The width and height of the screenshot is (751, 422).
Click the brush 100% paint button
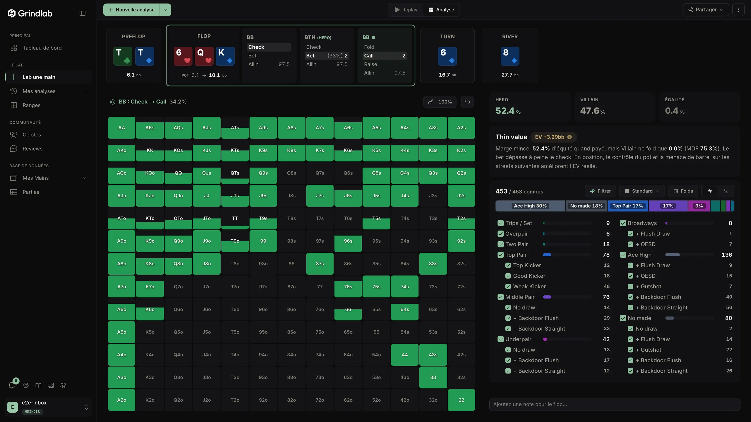440,102
